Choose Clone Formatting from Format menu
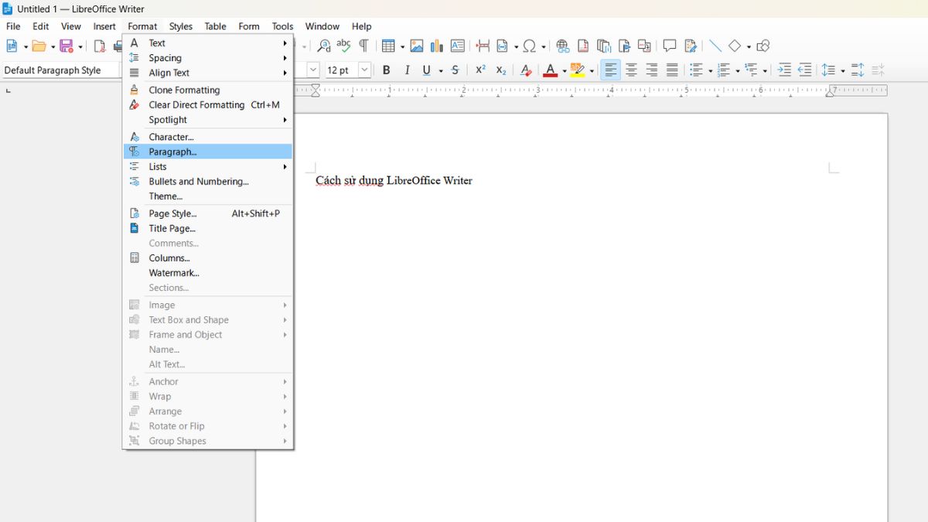The image size is (928, 522). [208, 90]
